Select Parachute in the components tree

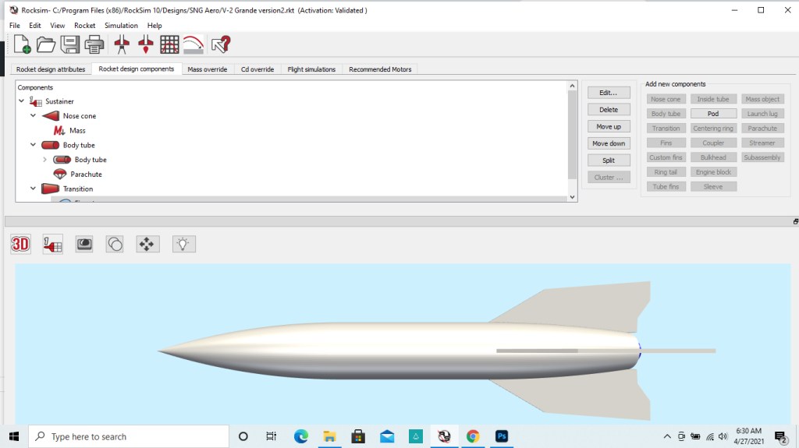[x=86, y=175]
